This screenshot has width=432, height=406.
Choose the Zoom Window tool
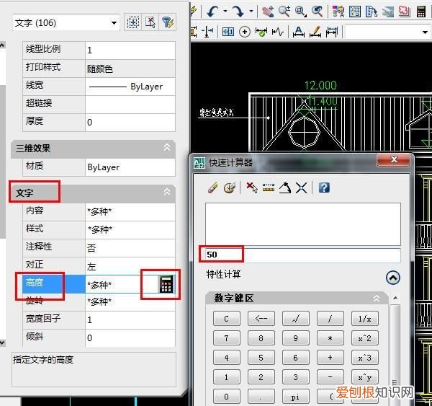point(300,12)
